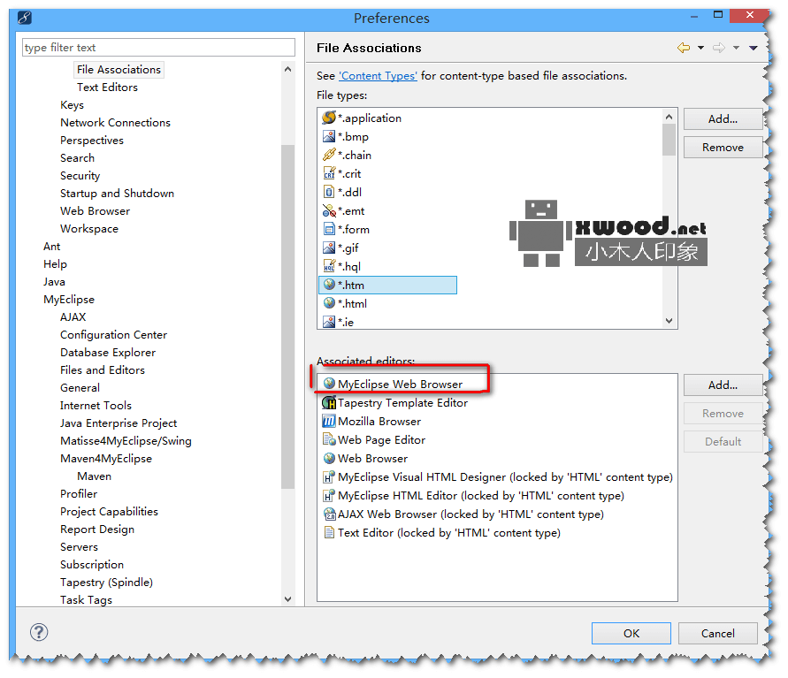Select Security in the preference tree
This screenshot has height=678, width=788.
point(80,176)
